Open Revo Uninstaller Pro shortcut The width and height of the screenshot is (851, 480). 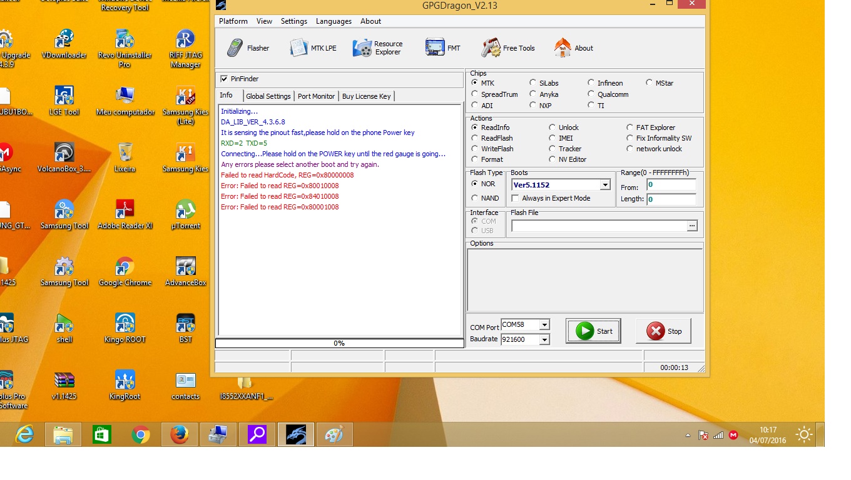[125, 48]
